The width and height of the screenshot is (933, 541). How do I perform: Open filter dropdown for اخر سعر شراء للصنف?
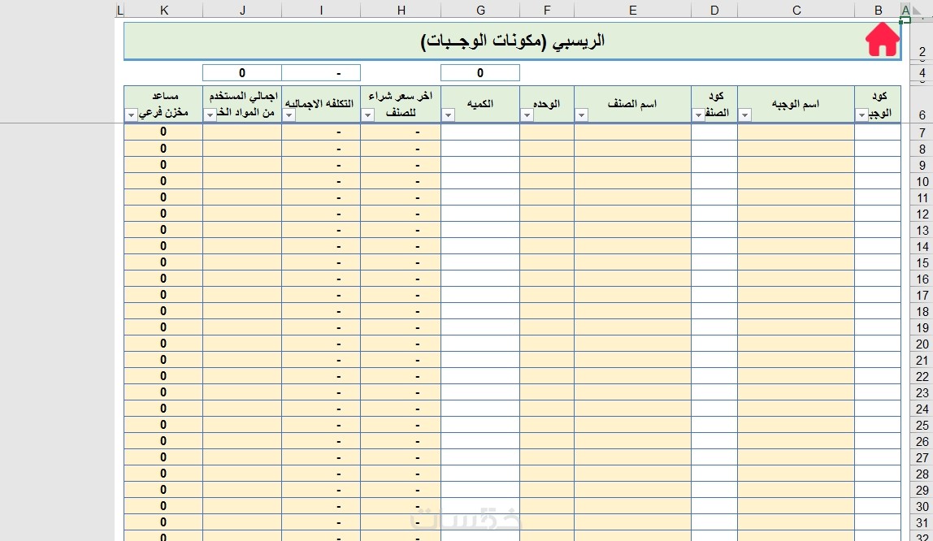click(x=367, y=115)
